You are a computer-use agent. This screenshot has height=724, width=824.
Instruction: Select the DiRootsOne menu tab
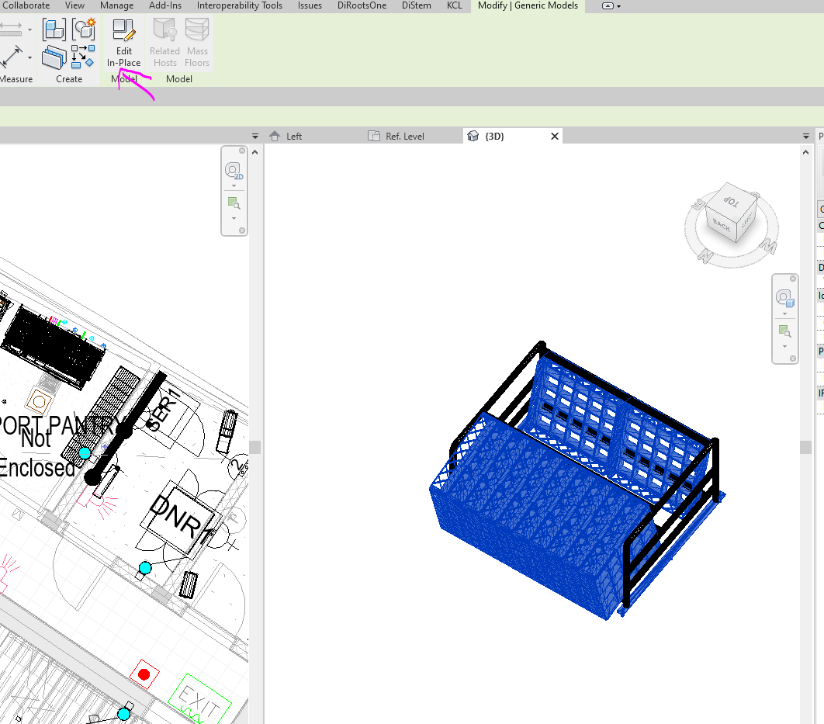362,5
